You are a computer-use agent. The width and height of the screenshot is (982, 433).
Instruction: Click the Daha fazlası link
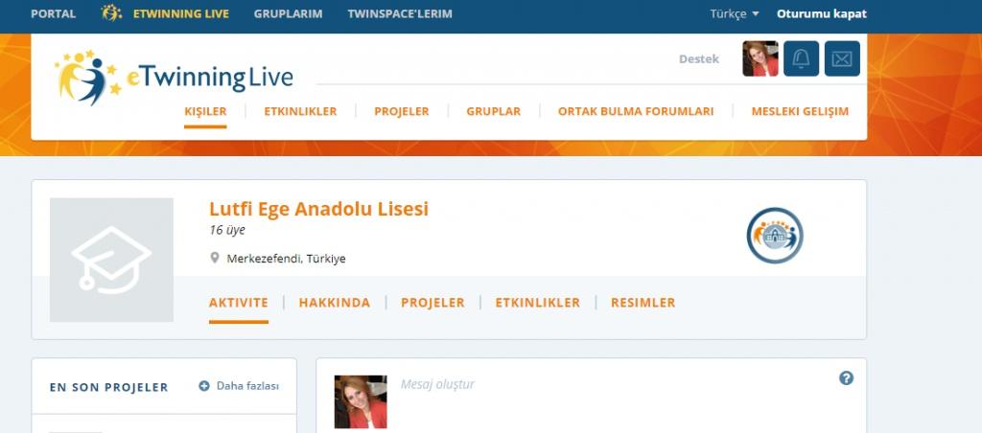(x=247, y=386)
